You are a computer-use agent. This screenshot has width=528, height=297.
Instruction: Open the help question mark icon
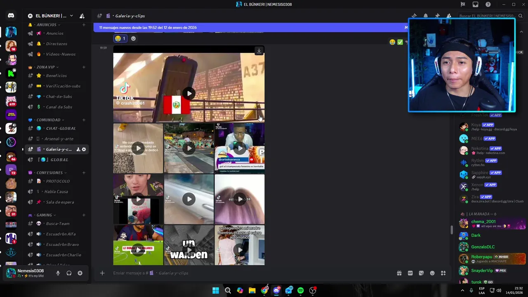click(488, 5)
